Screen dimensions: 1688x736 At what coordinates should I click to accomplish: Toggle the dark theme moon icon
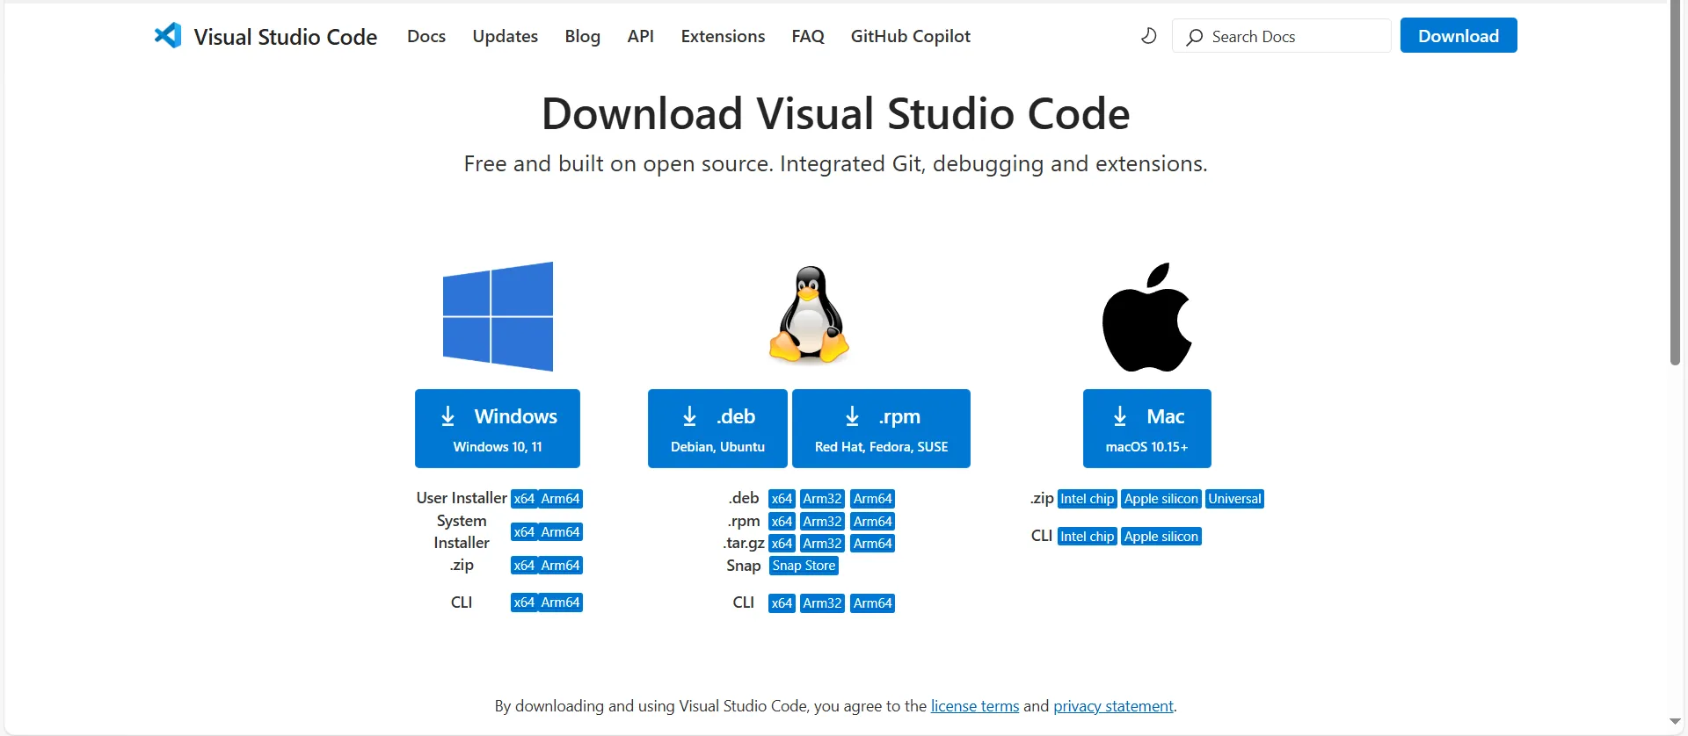1148,36
